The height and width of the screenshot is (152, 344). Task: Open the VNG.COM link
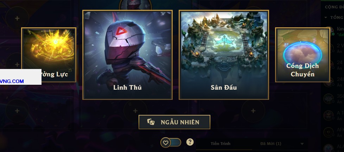tap(12, 81)
